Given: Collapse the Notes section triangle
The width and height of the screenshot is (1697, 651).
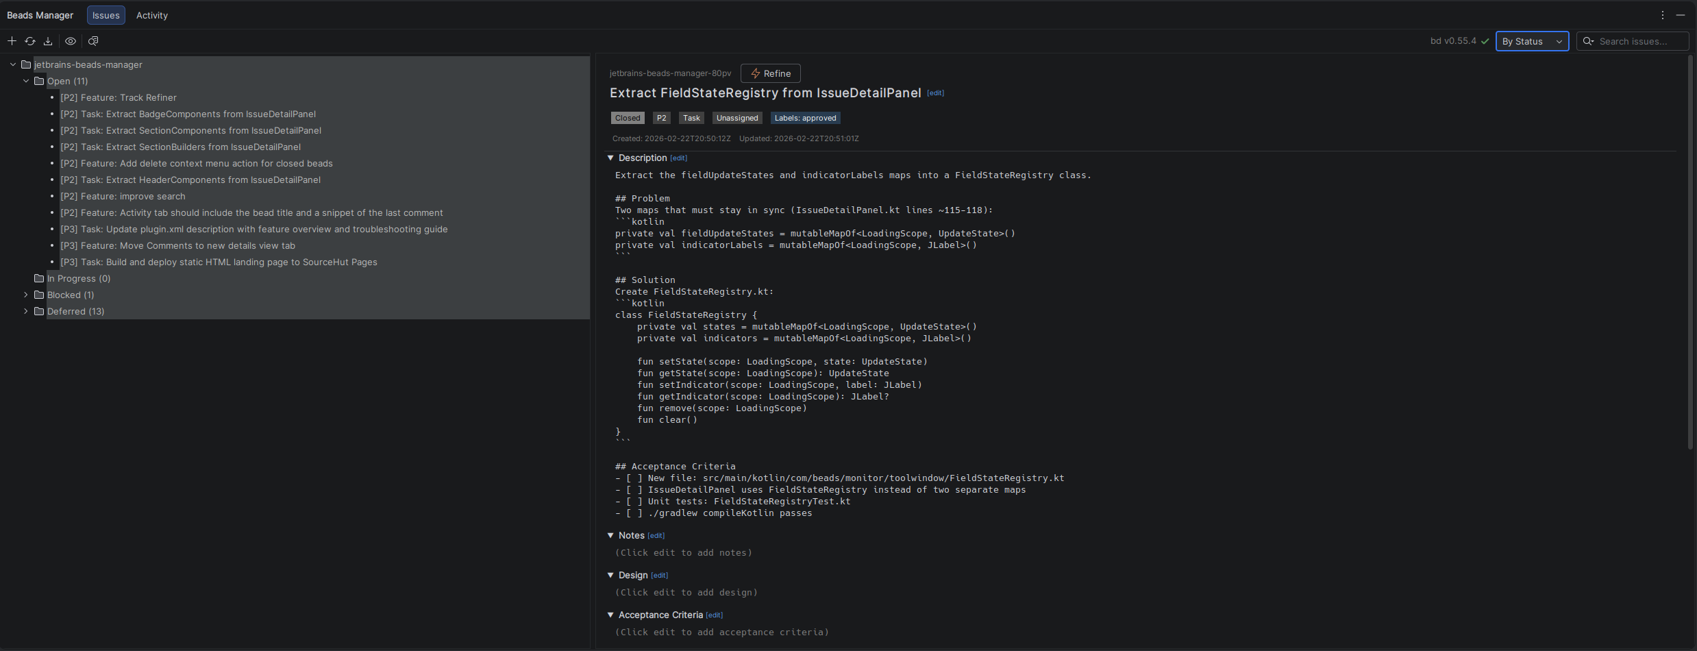Looking at the screenshot, I should pos(610,535).
